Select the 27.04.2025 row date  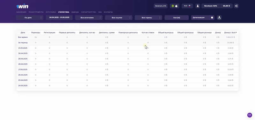[23, 69]
